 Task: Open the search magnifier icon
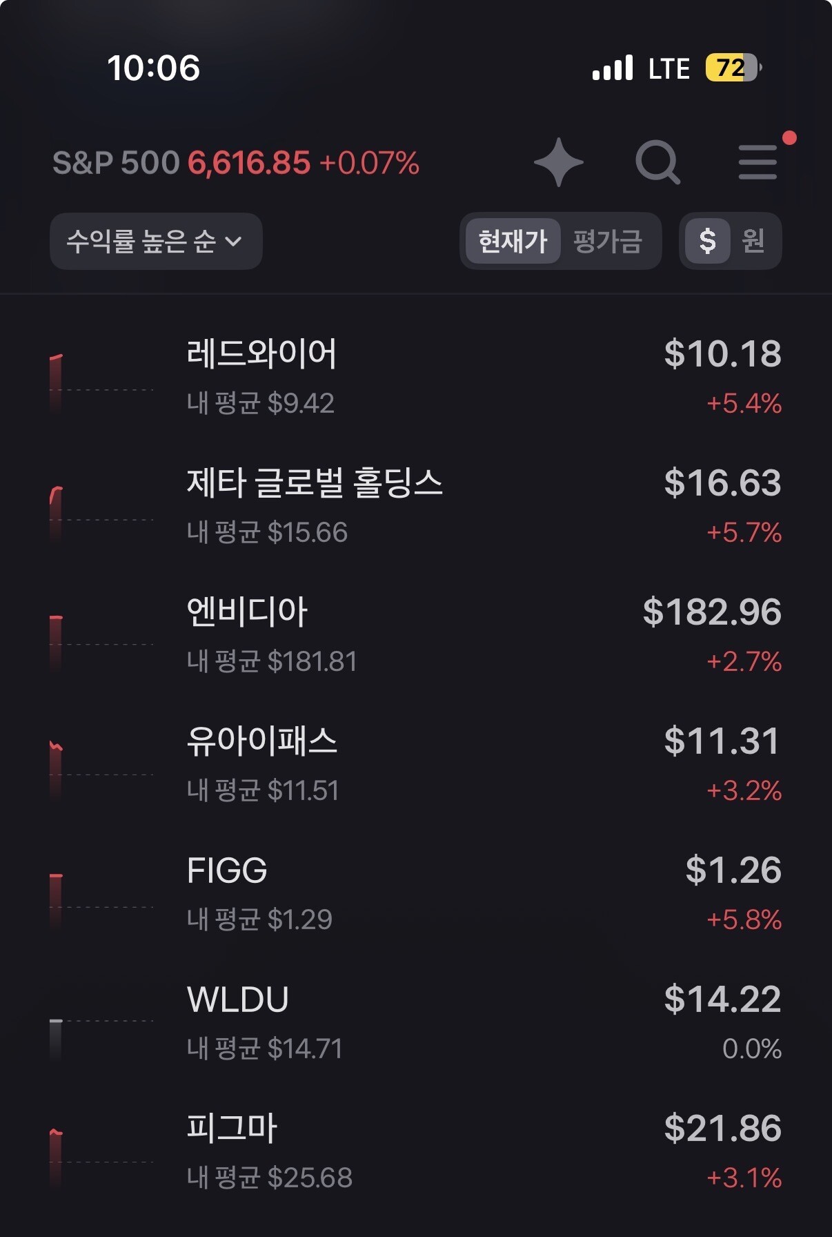pos(657,163)
